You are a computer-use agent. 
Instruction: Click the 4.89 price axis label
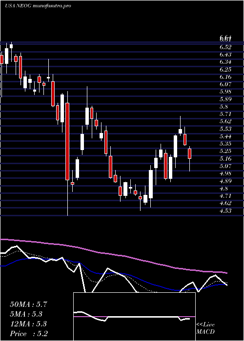(x=225, y=181)
